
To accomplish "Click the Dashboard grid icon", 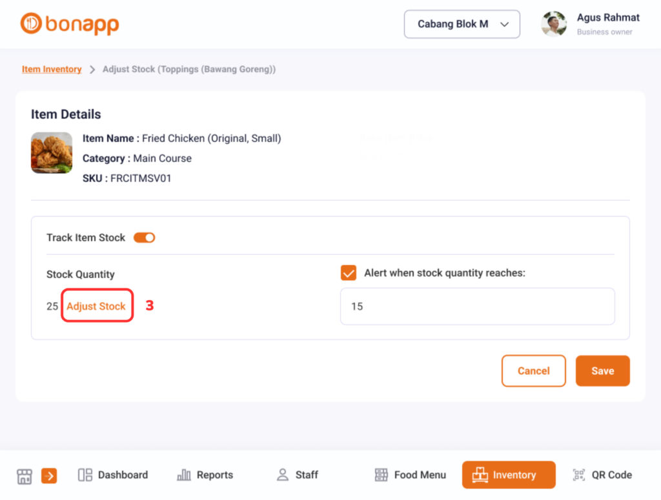I will click(x=85, y=475).
